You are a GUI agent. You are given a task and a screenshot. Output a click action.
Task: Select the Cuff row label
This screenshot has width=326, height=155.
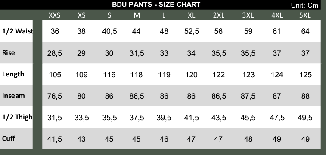click(9, 138)
